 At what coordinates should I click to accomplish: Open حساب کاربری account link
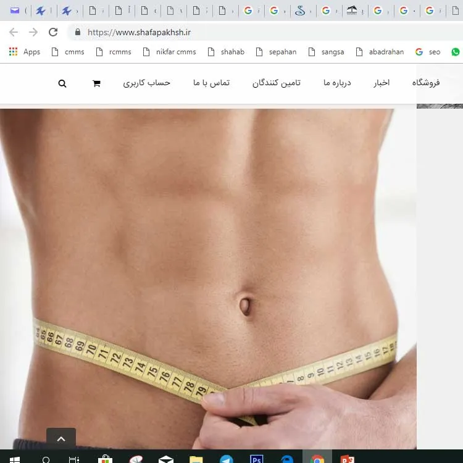(146, 83)
